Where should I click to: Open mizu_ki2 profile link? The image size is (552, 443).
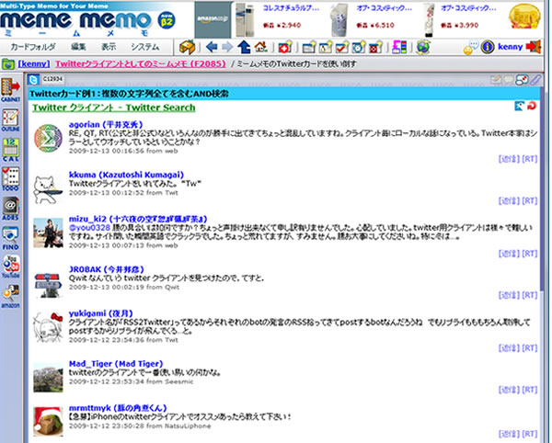click(x=138, y=219)
